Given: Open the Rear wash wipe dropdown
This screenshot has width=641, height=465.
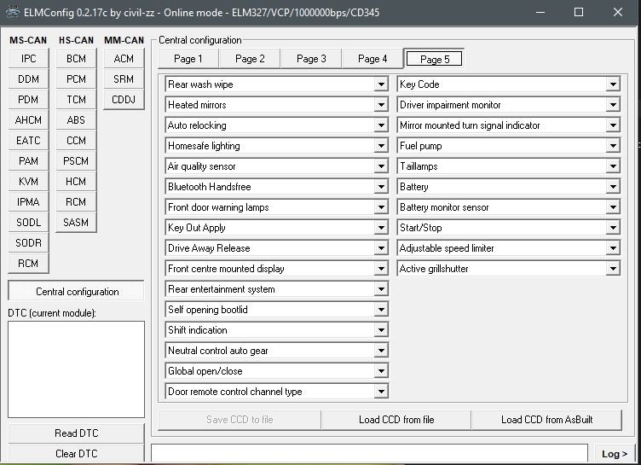Looking at the screenshot, I should click(381, 84).
